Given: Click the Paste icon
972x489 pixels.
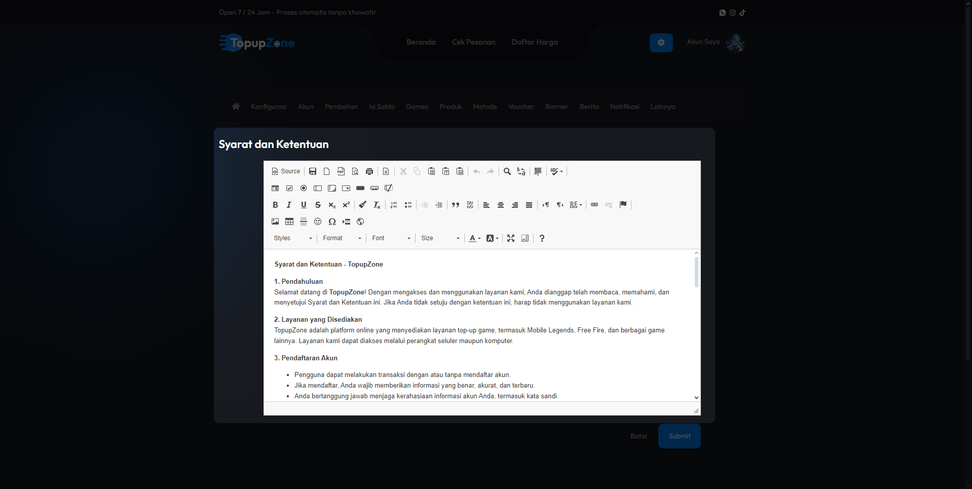Looking at the screenshot, I should 431,171.
